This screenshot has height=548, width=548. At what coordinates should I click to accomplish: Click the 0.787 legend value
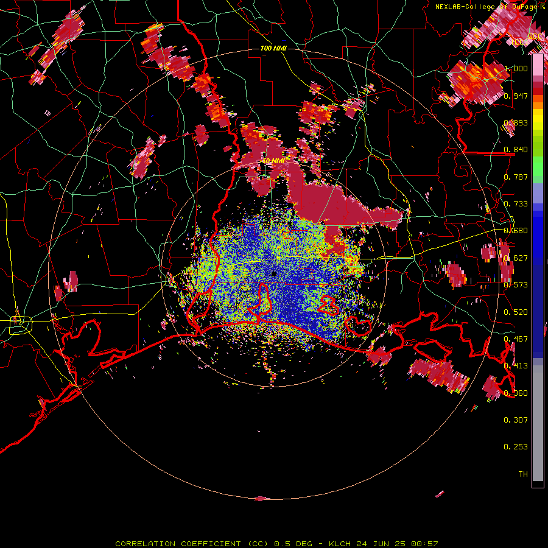[x=516, y=177]
